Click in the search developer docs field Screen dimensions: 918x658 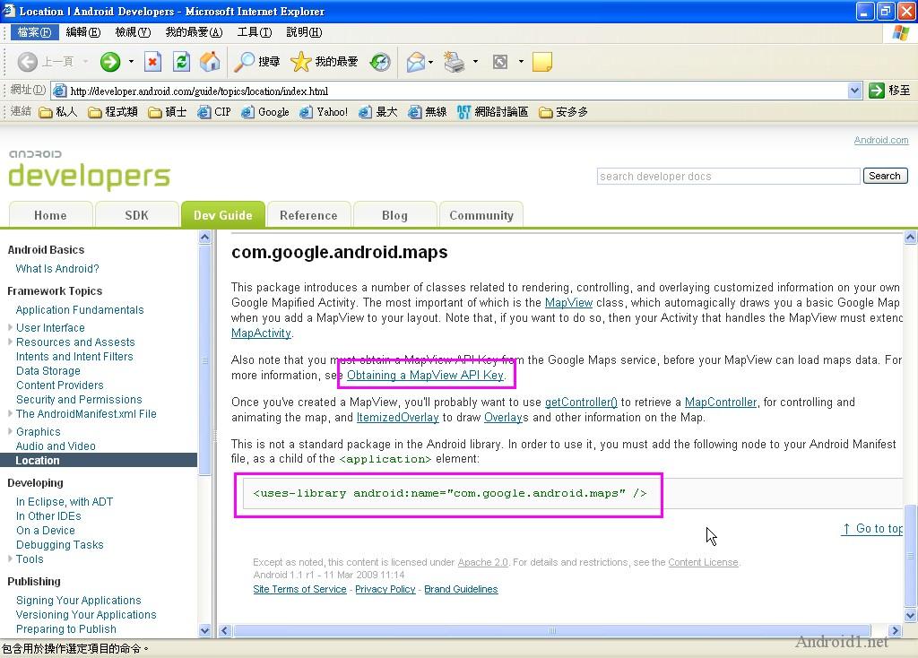(728, 176)
